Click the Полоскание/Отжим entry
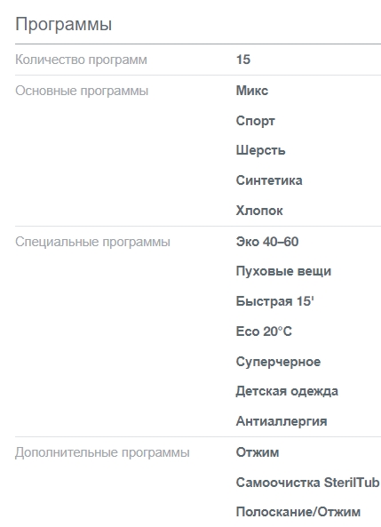The height and width of the screenshot is (527, 381). (298, 512)
